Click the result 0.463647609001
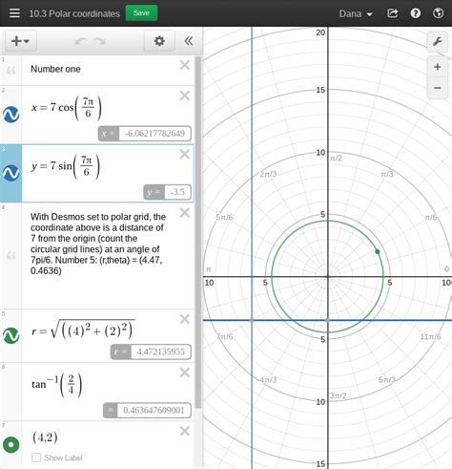 [154, 411]
